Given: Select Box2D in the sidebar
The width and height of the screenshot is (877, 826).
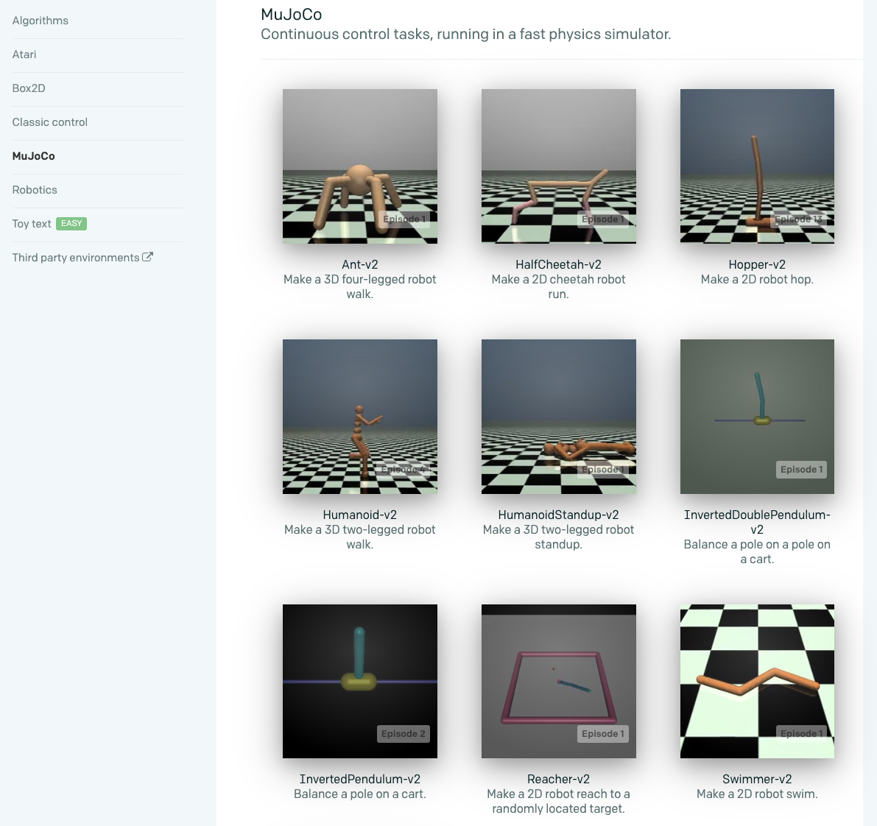Looking at the screenshot, I should click(x=29, y=88).
